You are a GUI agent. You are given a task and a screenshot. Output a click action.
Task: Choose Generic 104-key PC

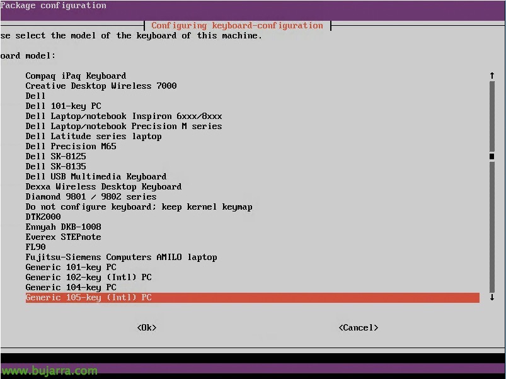click(71, 287)
